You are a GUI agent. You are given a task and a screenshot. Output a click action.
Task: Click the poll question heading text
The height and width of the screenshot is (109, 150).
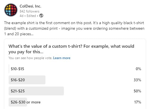[x=71, y=49]
